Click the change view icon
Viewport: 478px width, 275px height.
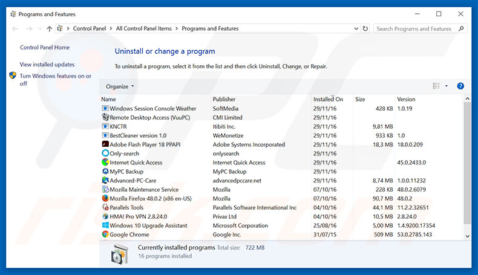click(436, 86)
